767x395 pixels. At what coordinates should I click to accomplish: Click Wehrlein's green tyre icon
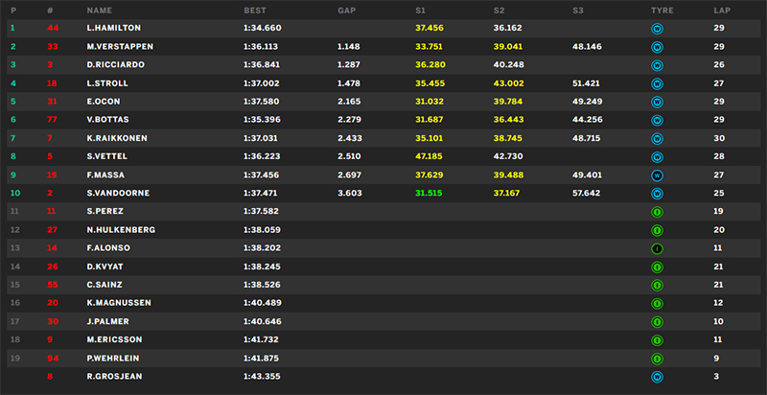tap(657, 359)
